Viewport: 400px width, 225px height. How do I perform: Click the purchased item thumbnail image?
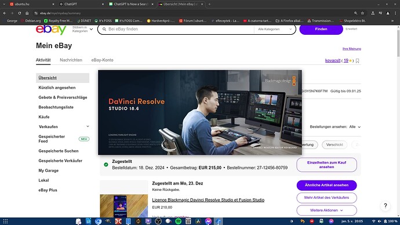click(123, 206)
